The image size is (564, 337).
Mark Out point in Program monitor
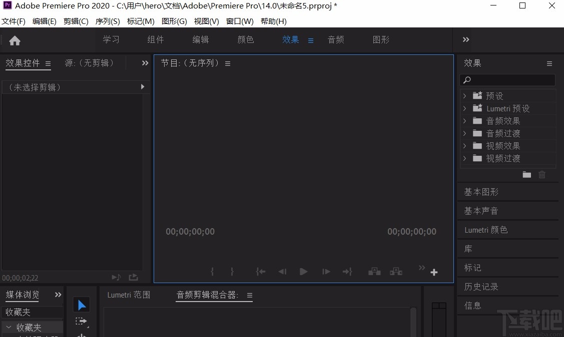coord(232,272)
